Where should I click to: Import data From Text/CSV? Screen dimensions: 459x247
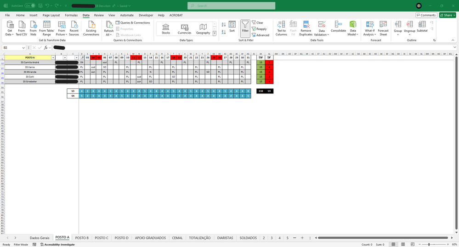22,29
